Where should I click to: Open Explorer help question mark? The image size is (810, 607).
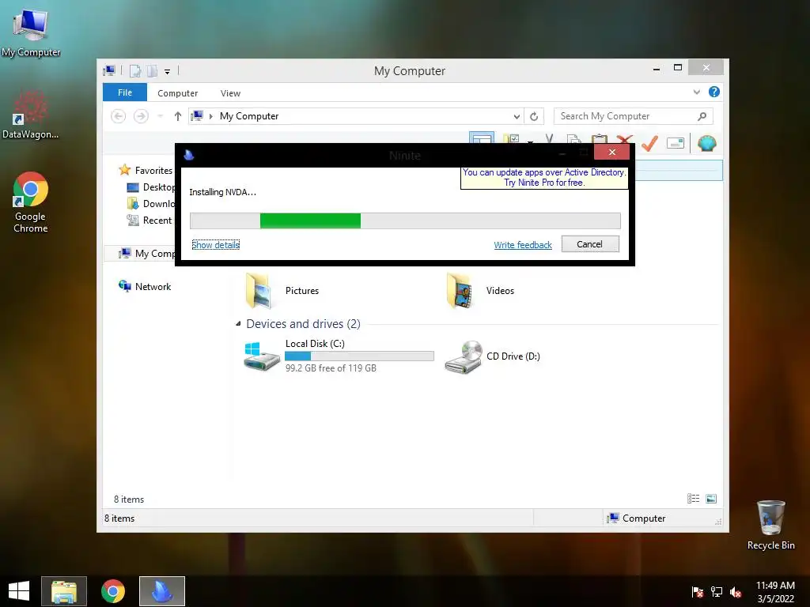[x=714, y=92]
